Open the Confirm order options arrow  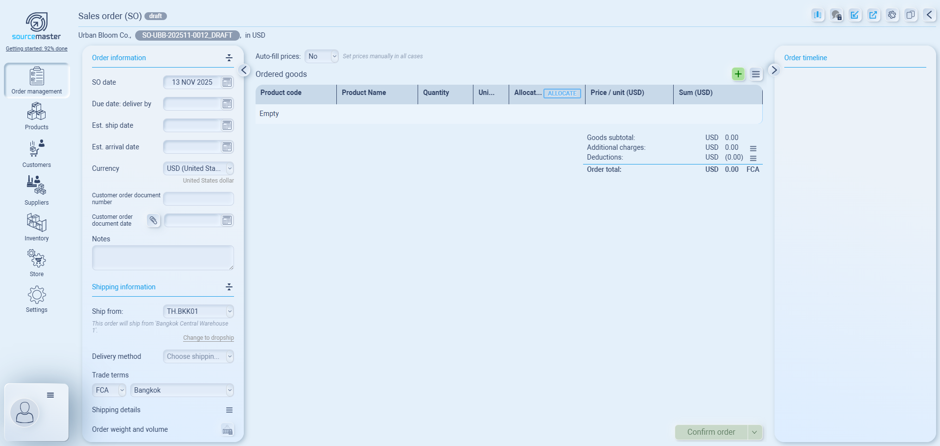[x=755, y=432]
